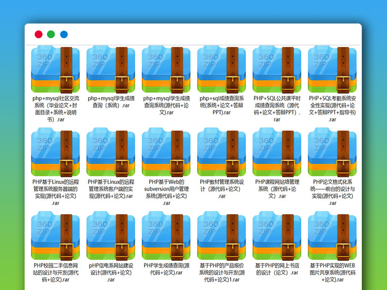Click label PHP校园二手信息网站的设计与开发(源代码+论文).rar

[56, 273]
